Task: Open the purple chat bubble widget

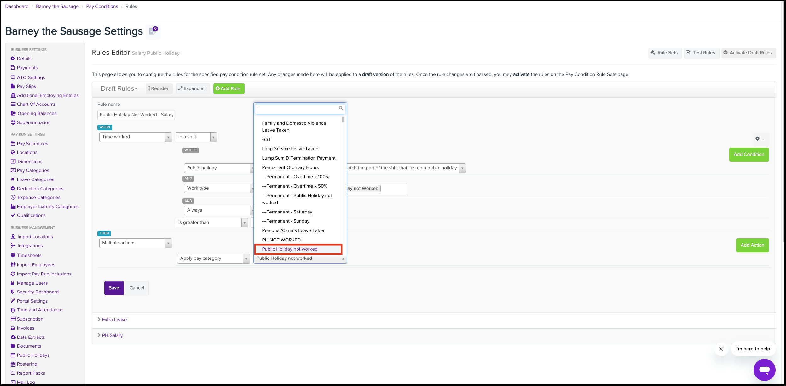Action: point(764,370)
